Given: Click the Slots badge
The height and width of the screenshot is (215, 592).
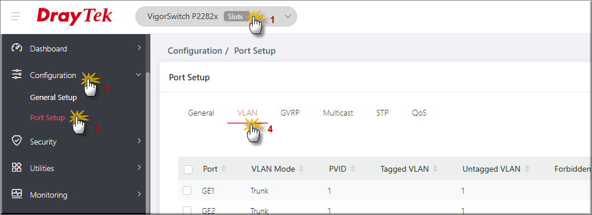Looking at the screenshot, I should pos(235,17).
